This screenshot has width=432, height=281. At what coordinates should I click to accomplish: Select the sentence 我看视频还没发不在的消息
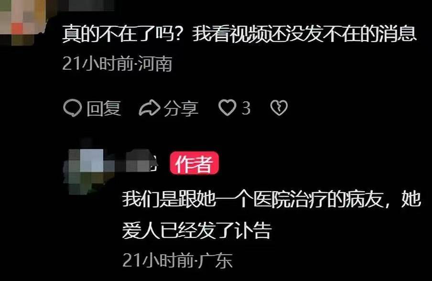tap(304, 34)
